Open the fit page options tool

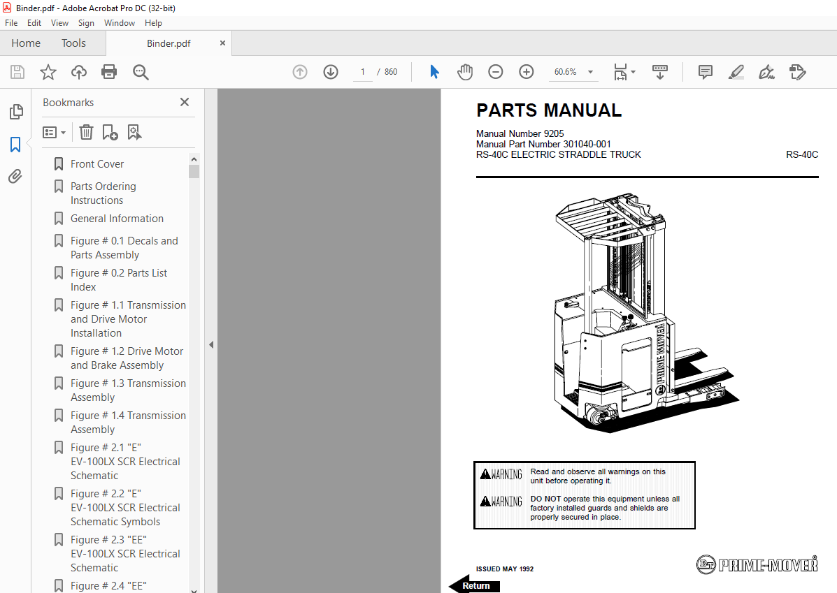point(620,71)
